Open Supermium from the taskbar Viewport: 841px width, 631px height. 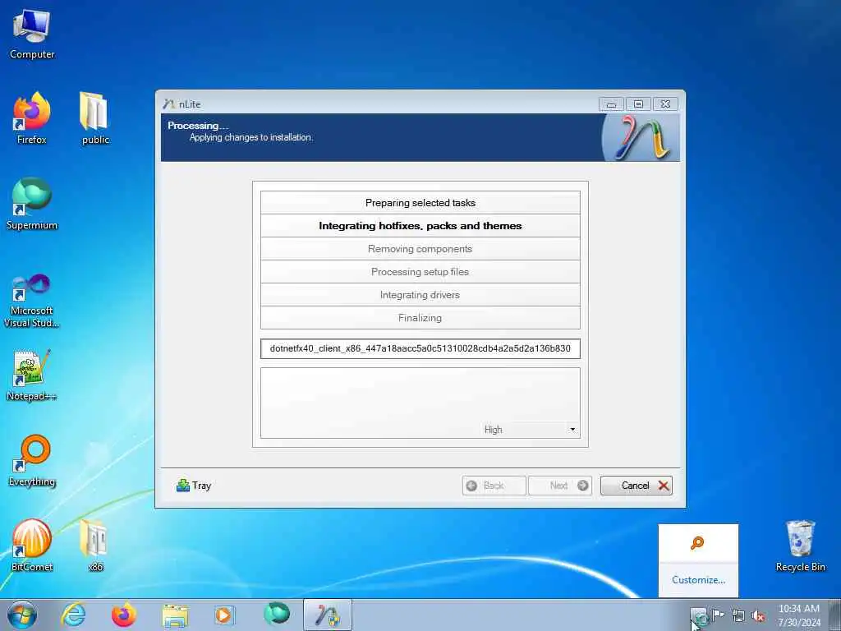[x=276, y=615]
